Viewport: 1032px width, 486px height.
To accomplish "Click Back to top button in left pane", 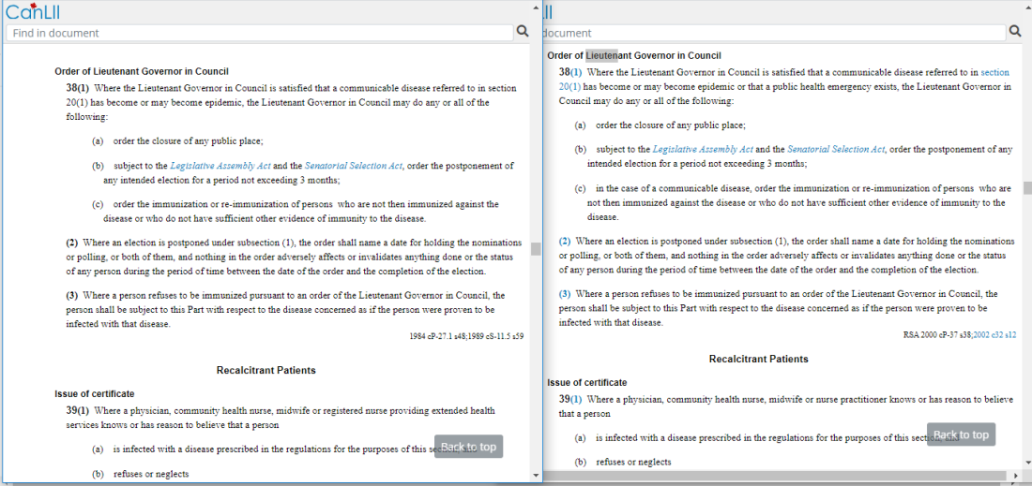I will (x=468, y=447).
